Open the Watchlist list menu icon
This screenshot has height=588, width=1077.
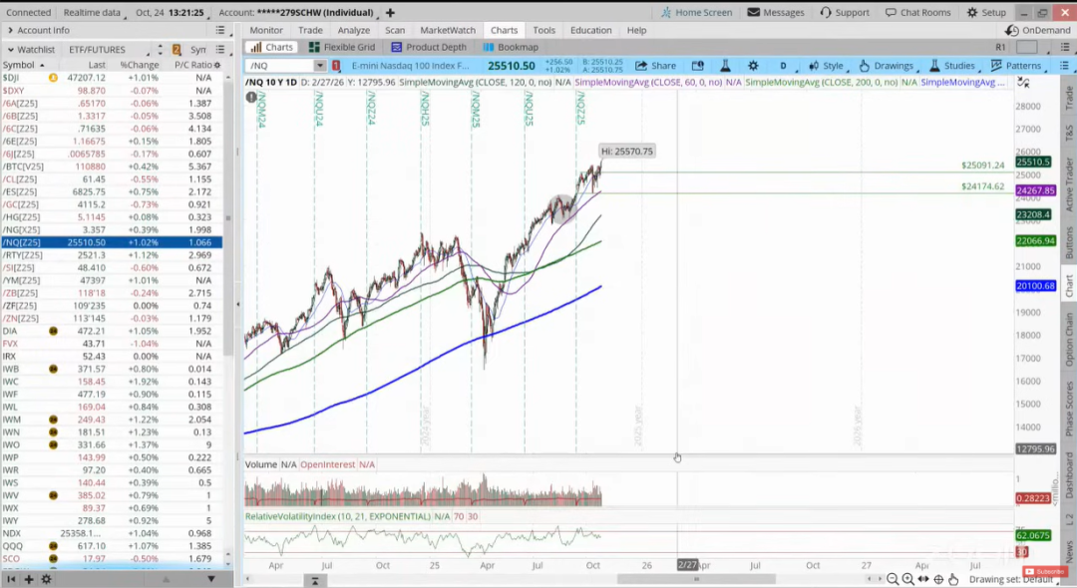point(220,50)
